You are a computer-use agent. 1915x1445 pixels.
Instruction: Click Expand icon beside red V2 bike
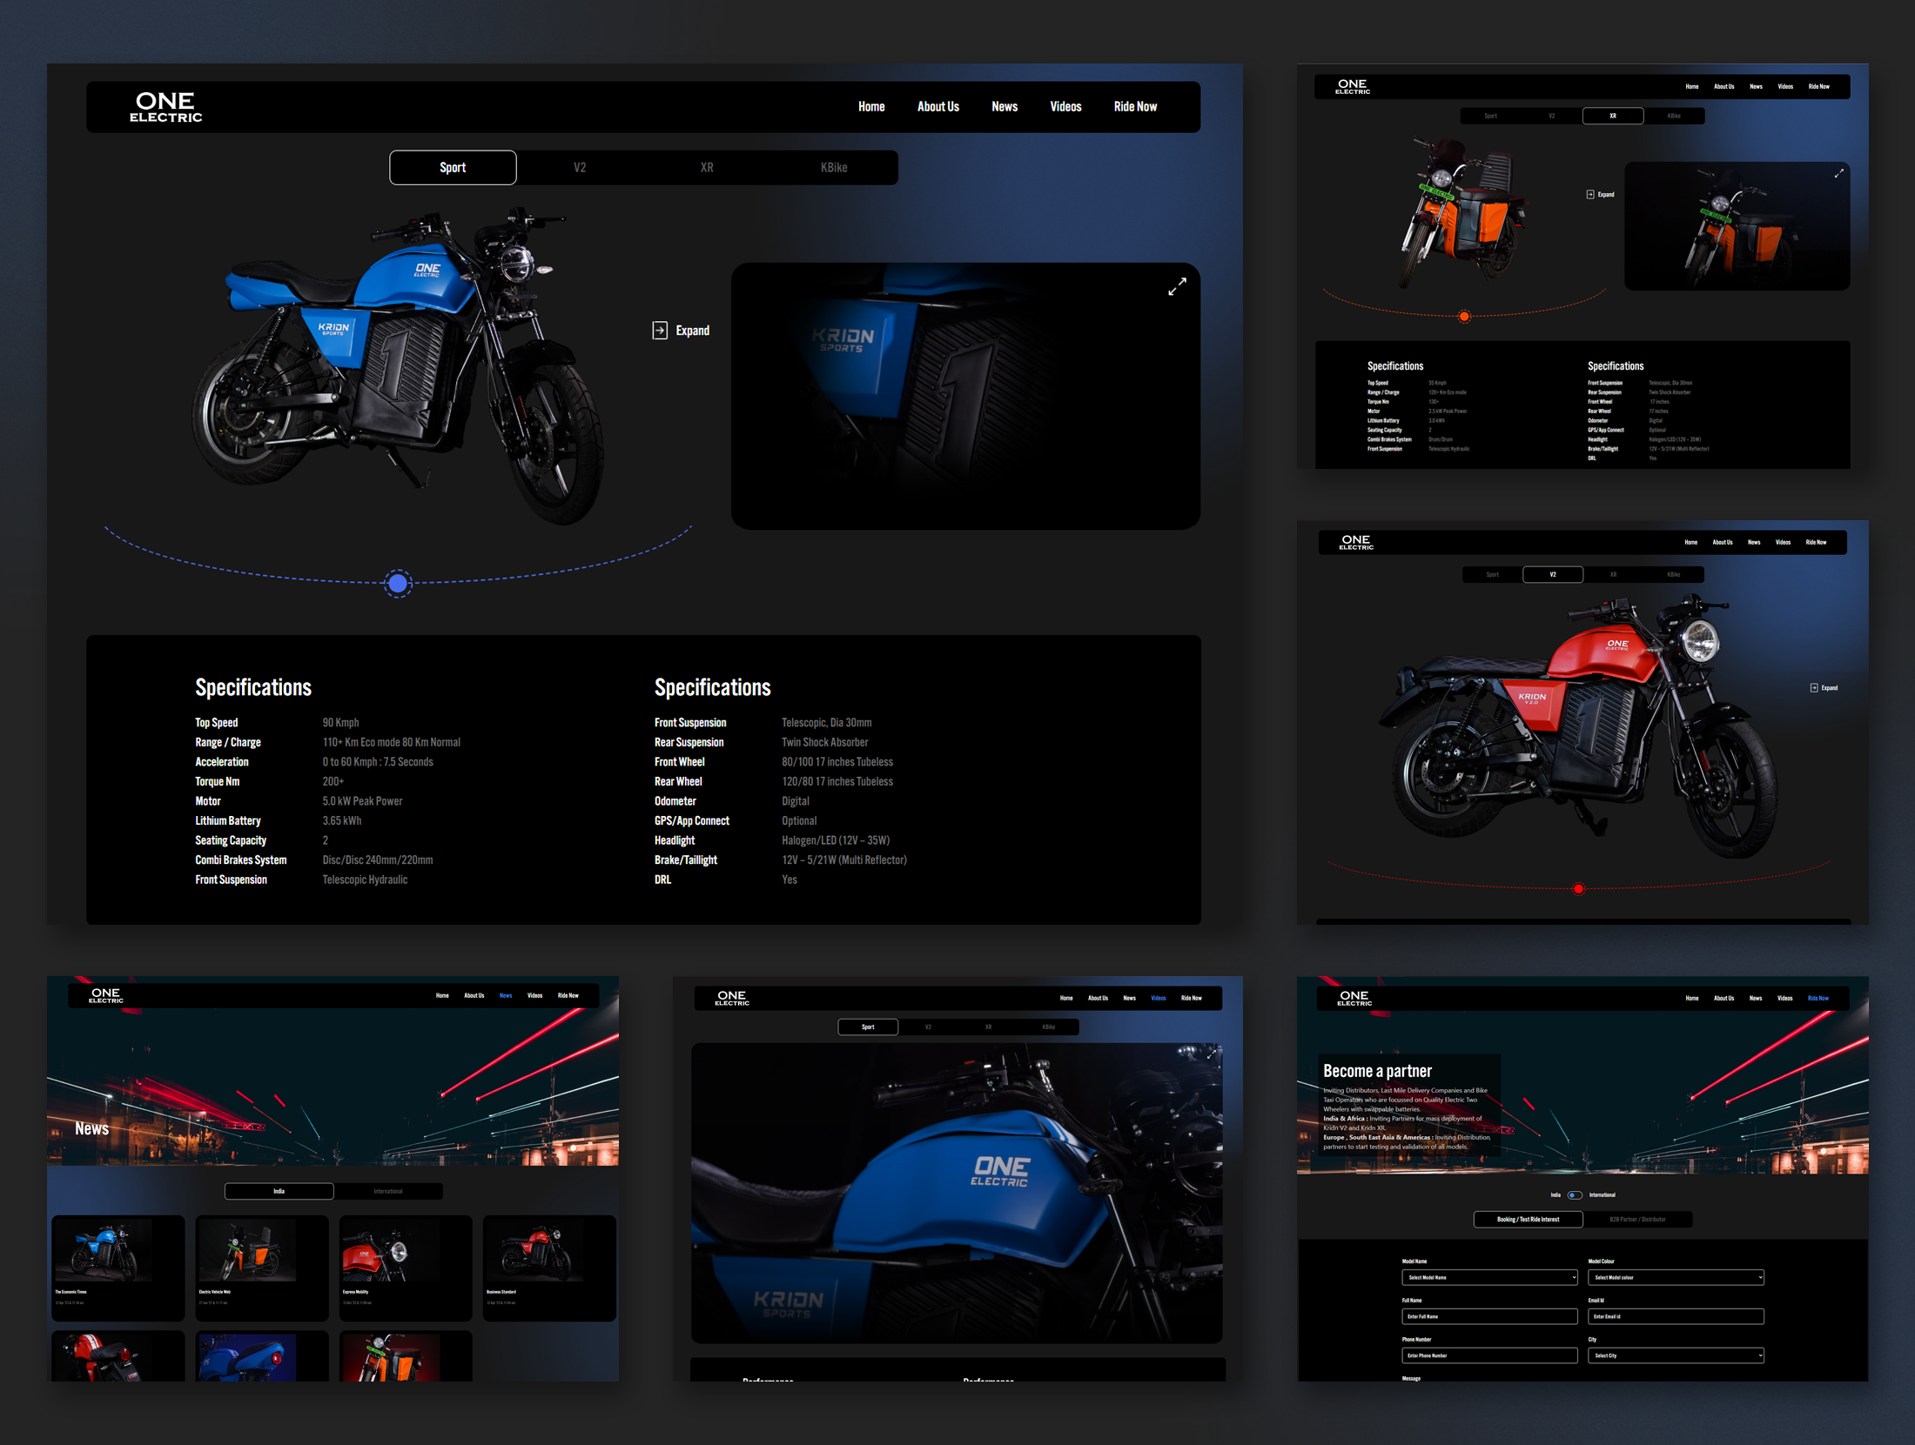tap(1814, 688)
